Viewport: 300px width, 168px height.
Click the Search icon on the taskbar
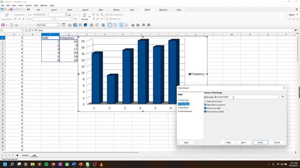[x=12, y=164]
